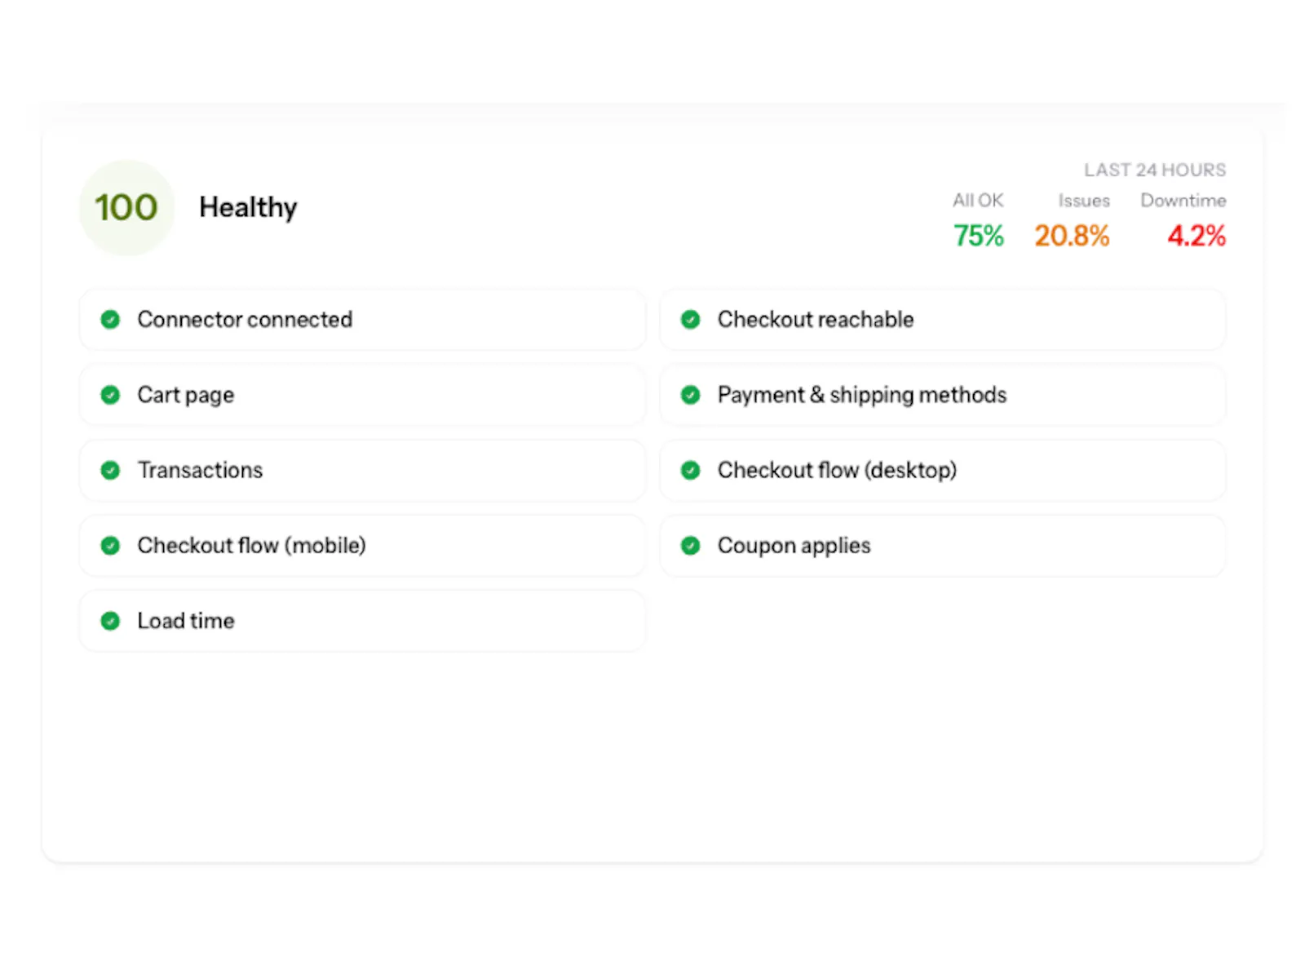Click the green check icon beside Transactions

click(110, 471)
